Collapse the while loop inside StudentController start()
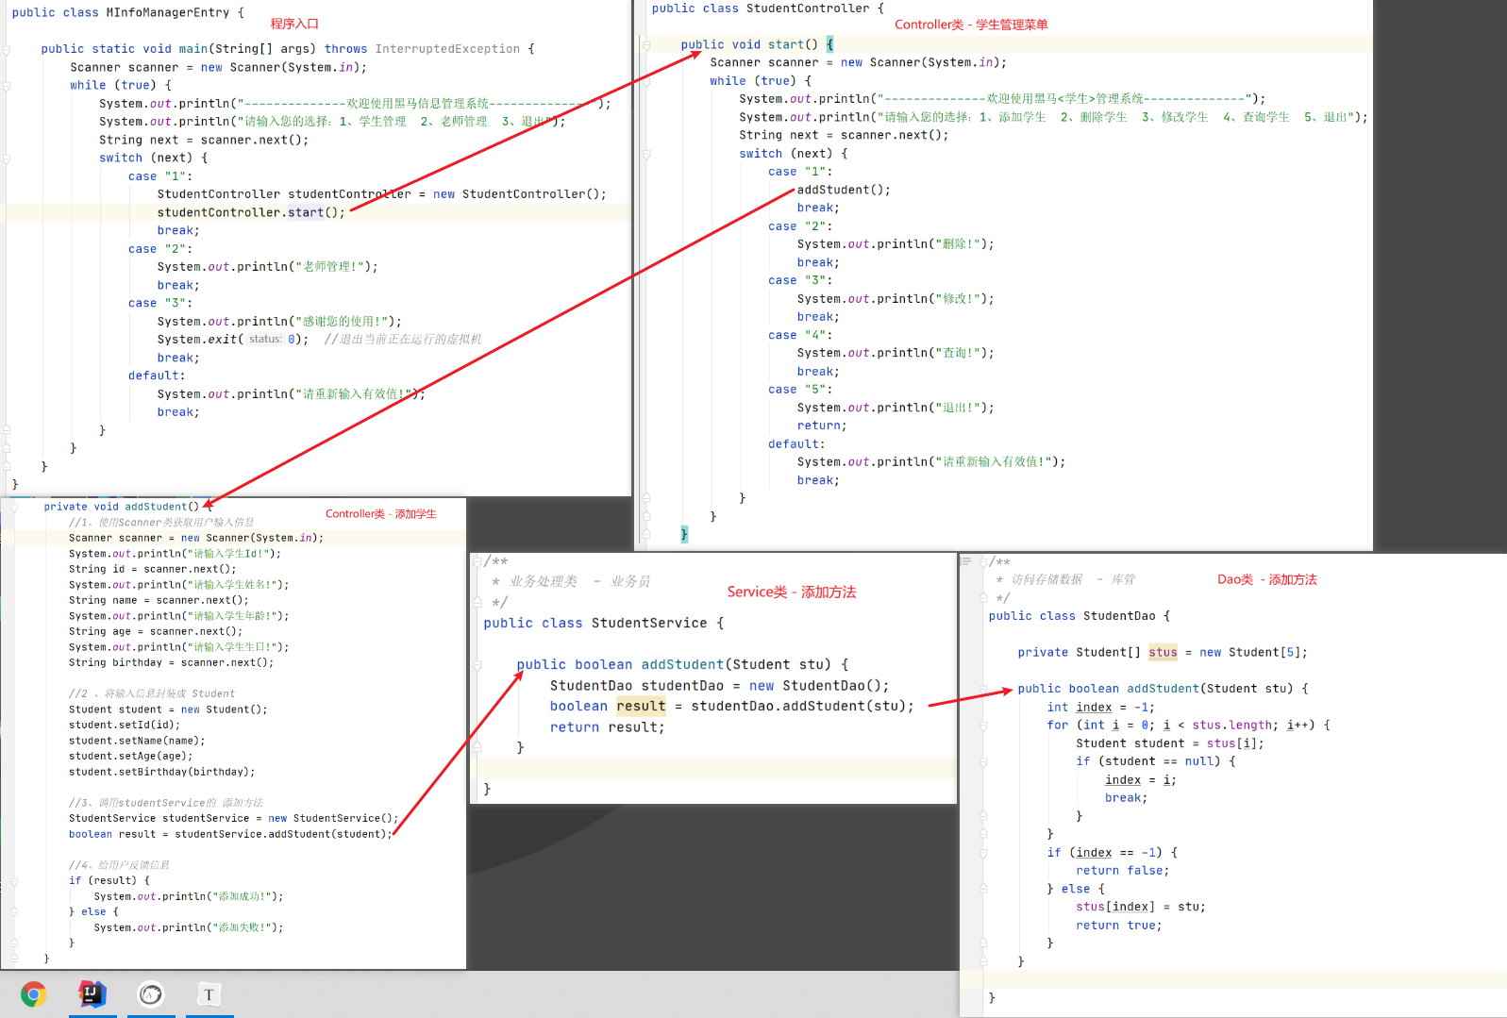The height and width of the screenshot is (1018, 1507). tap(646, 81)
